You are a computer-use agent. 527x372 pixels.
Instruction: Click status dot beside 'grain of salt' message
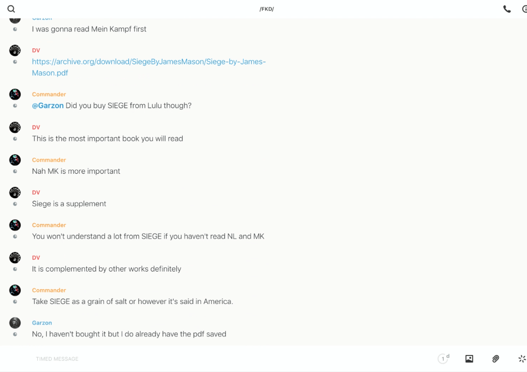[15, 302]
